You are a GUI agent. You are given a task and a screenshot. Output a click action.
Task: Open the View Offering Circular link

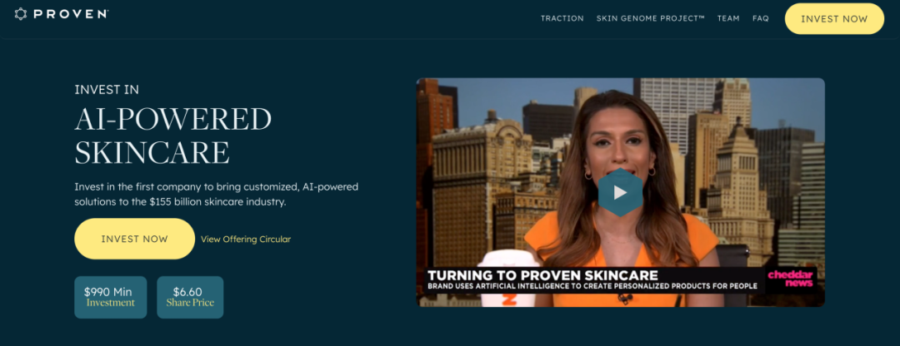(246, 240)
